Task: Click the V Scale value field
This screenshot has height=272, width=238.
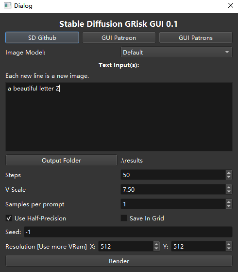Action: (173, 189)
